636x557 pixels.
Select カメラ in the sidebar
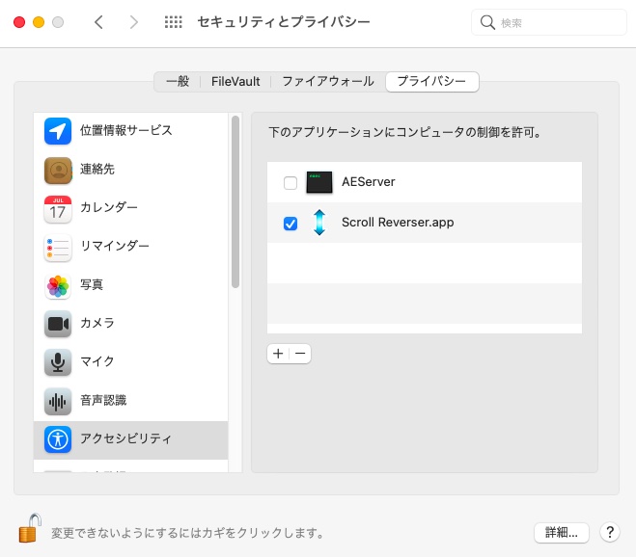pos(130,324)
